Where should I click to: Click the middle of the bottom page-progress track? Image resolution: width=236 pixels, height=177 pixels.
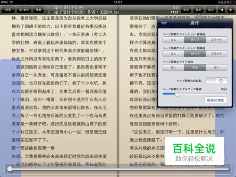(x=118, y=169)
